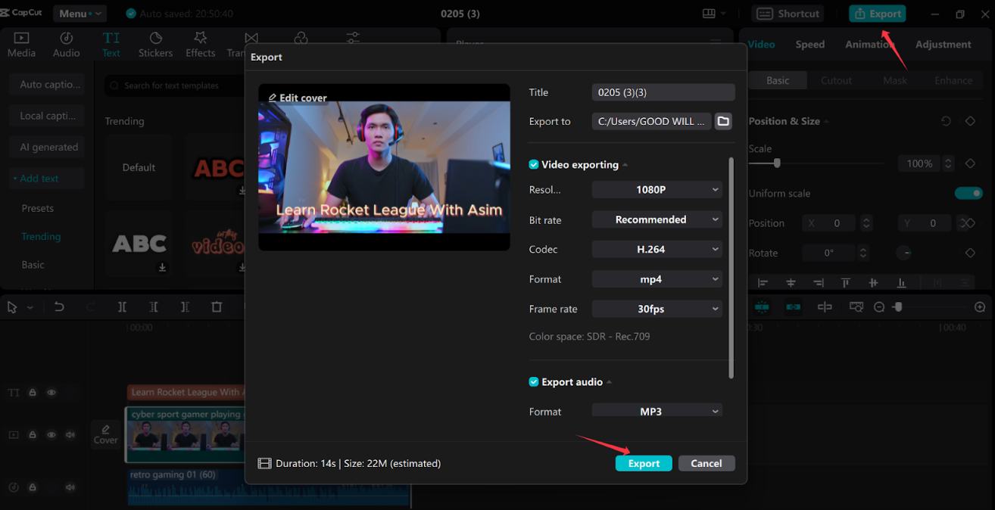Screen dimensions: 995x510
Task: Align the clip to horizontal center
Action: [791, 282]
